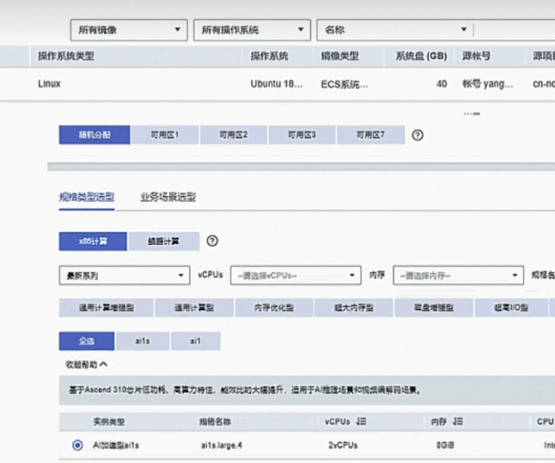Open the 所有镜像 image filter dropdown

(x=129, y=30)
